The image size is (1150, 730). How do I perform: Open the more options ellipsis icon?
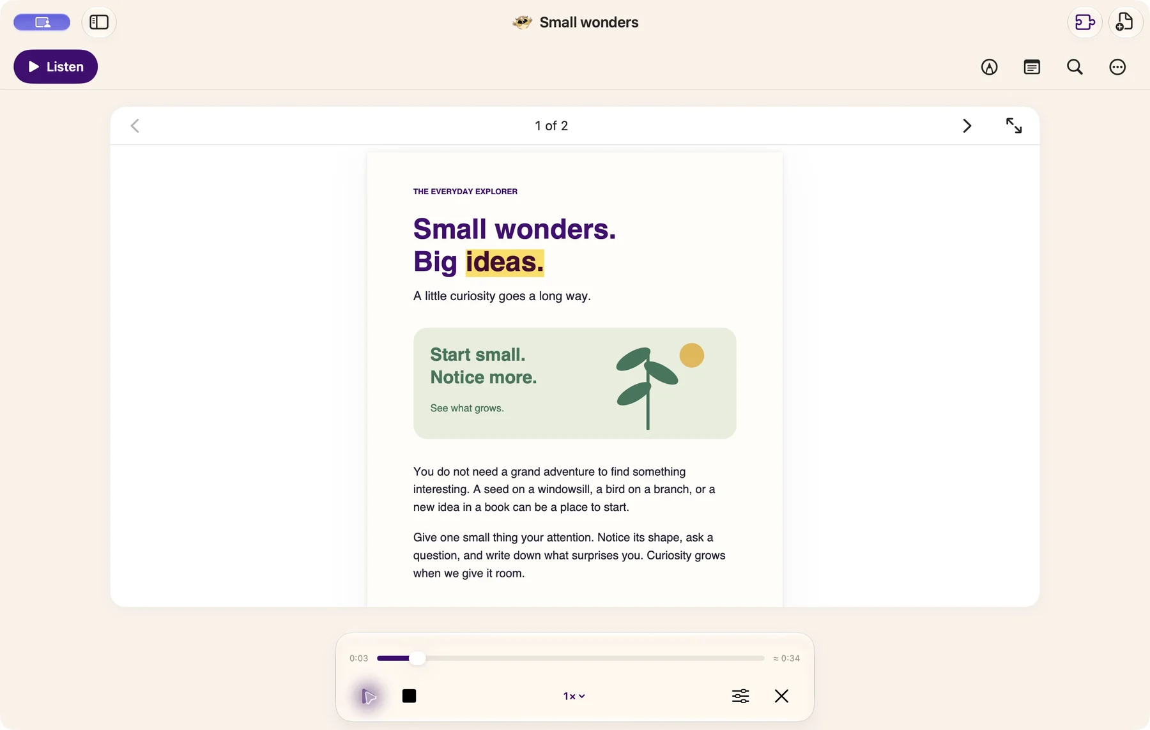coord(1117,67)
